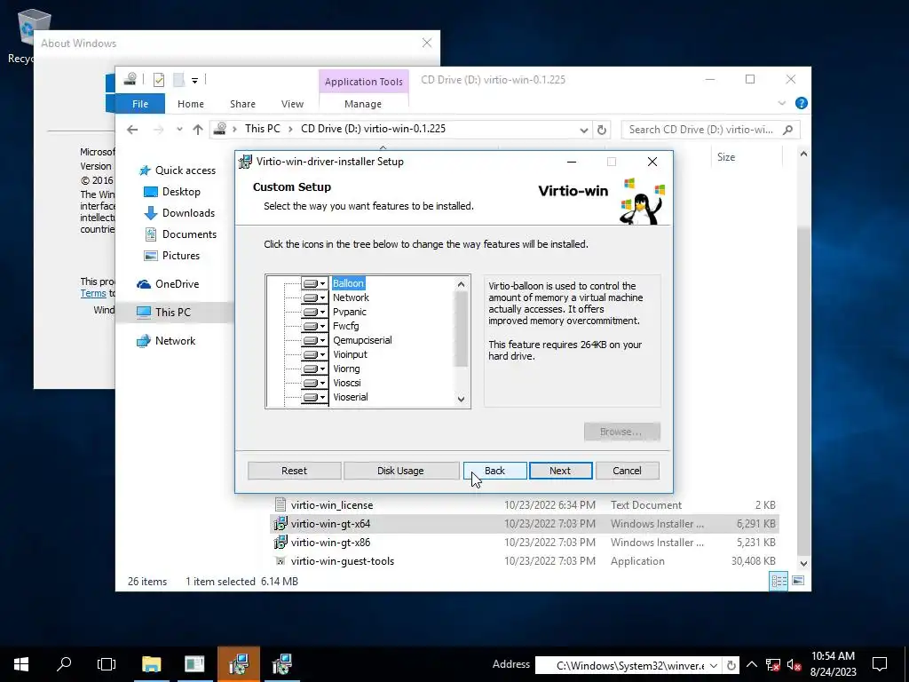Open the Fwcfg feature install dropdown icon
Image resolution: width=909 pixels, height=682 pixels.
(315, 326)
